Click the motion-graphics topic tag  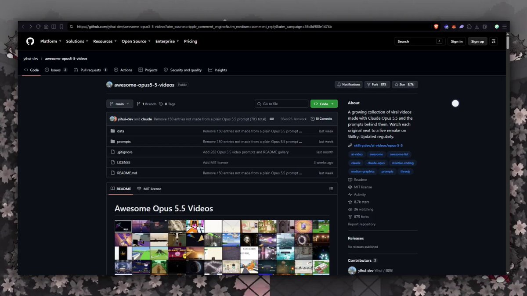tap(363, 172)
